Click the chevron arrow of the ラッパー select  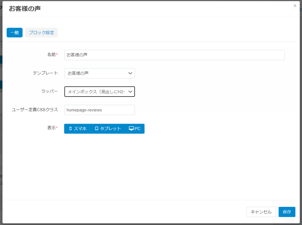[130, 92]
